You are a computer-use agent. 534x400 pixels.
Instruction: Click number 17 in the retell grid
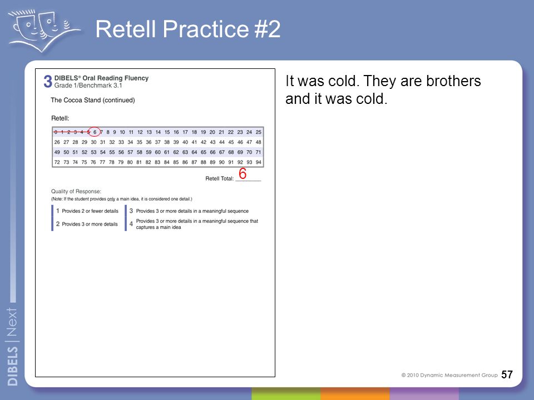pyautogui.click(x=185, y=132)
